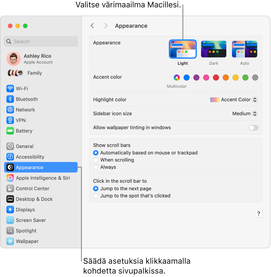The height and width of the screenshot is (277, 271).
Task: Pick the yellow accent color
Action: point(236,78)
